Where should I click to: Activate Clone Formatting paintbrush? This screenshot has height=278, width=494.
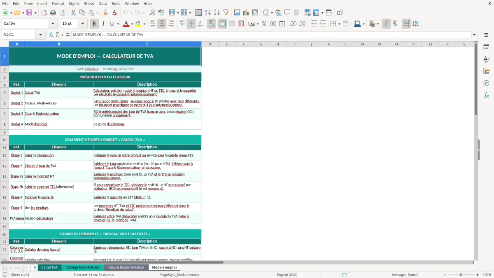(105, 13)
